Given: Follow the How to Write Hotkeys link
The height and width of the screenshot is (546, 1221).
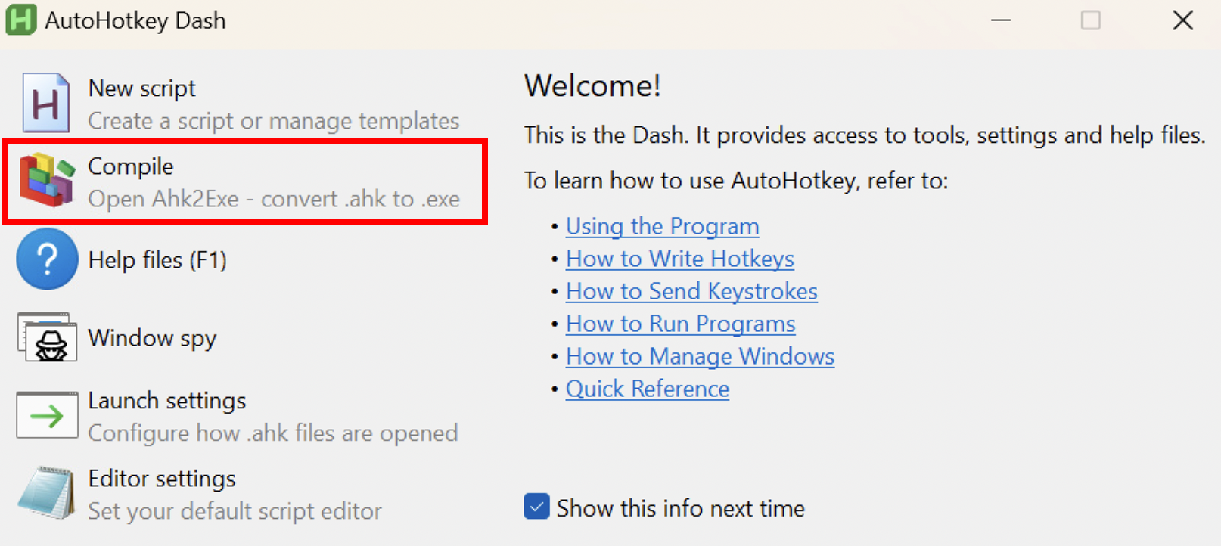Looking at the screenshot, I should click(679, 259).
